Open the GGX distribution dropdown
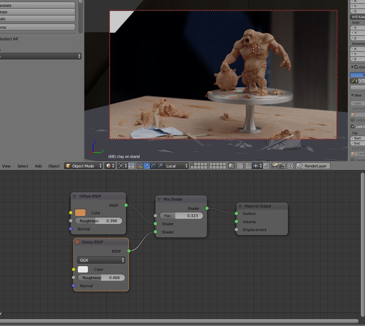 click(x=101, y=260)
